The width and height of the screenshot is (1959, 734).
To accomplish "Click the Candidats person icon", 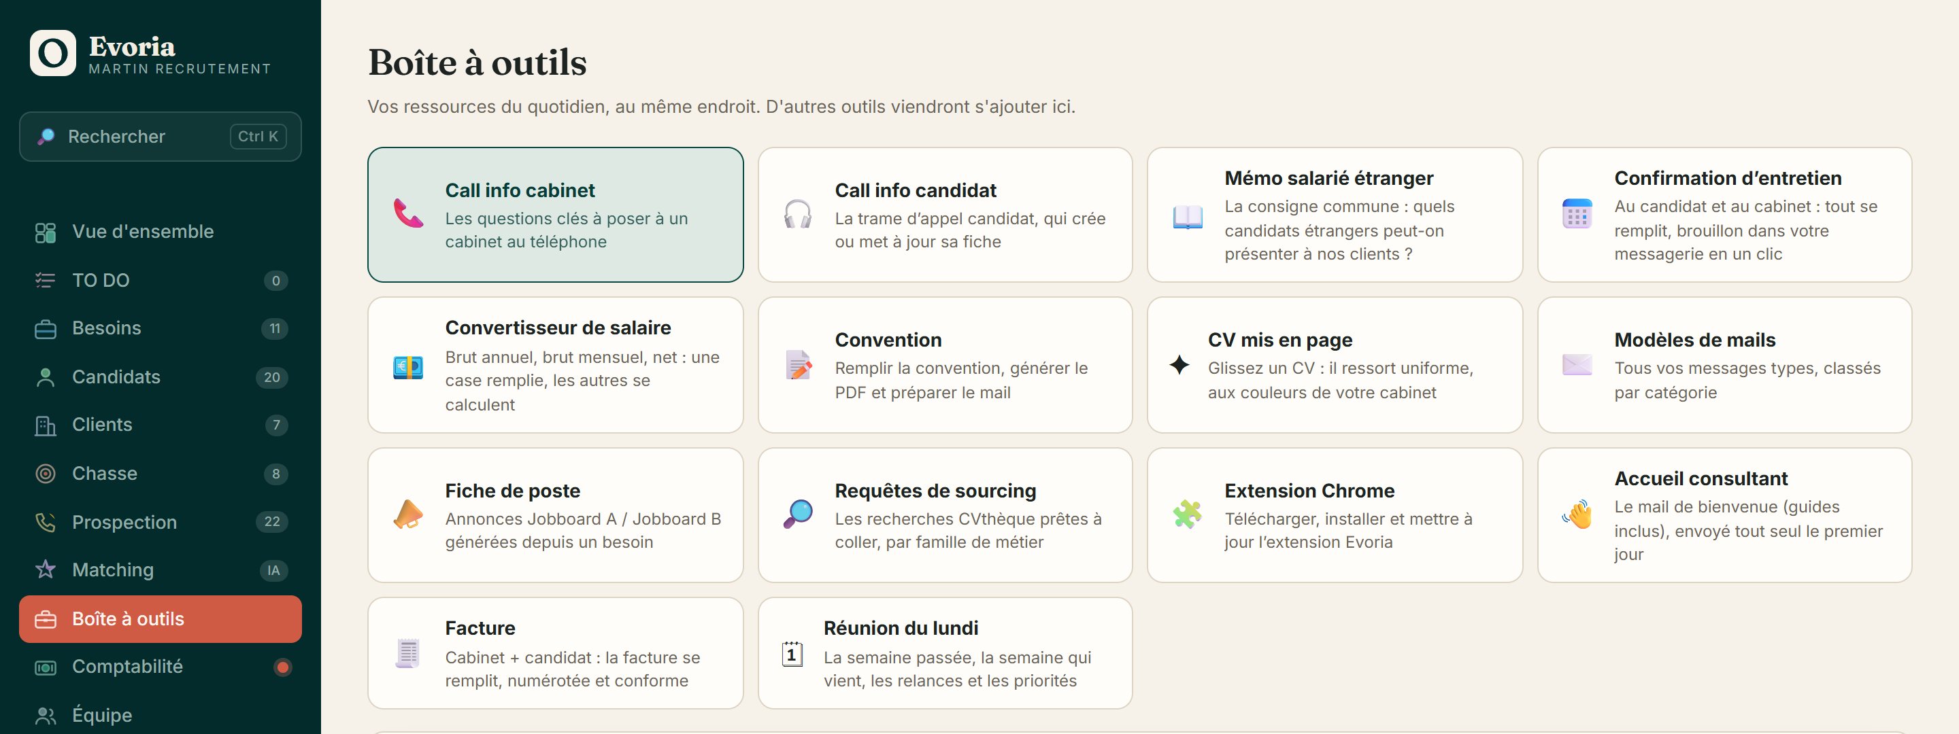I will click(46, 378).
